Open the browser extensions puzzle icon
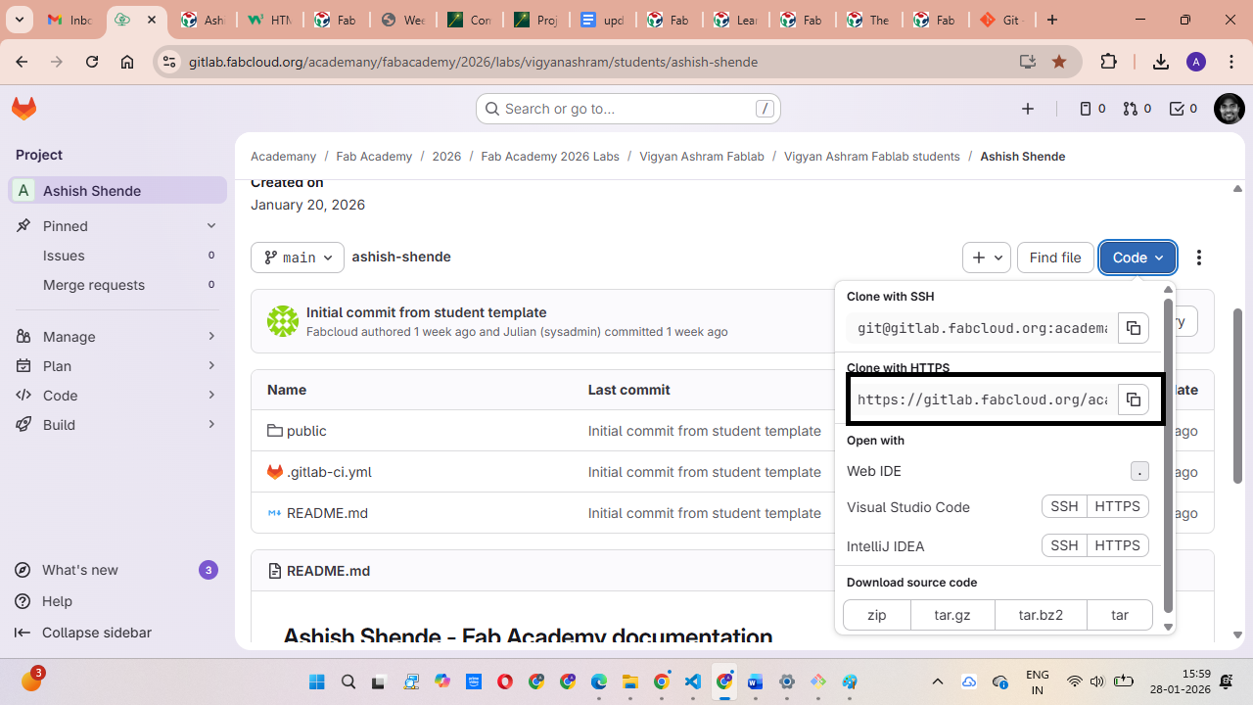 coord(1108,62)
